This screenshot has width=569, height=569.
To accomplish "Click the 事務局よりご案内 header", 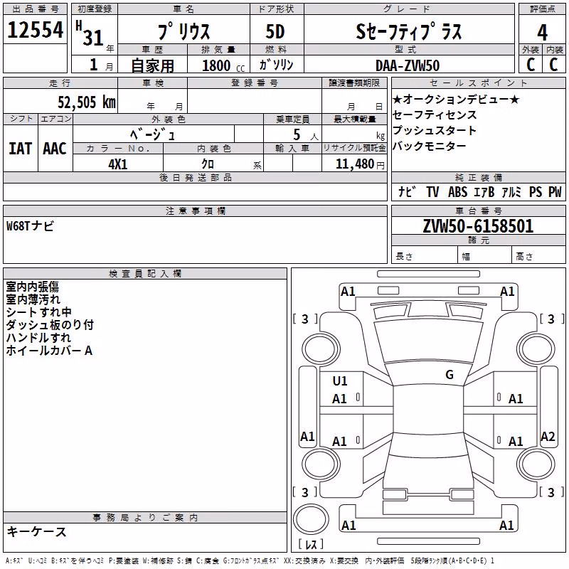I will pyautogui.click(x=145, y=518).
